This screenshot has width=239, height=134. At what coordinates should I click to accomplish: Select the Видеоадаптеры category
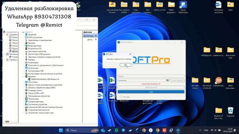[x=35, y=46]
